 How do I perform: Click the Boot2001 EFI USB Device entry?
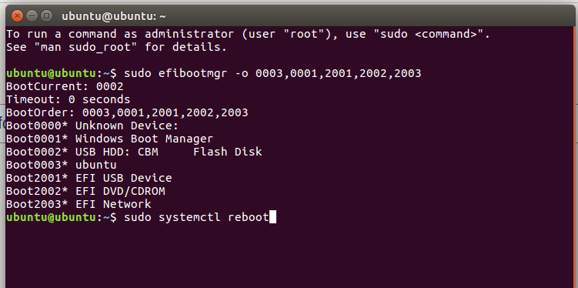[x=89, y=178]
